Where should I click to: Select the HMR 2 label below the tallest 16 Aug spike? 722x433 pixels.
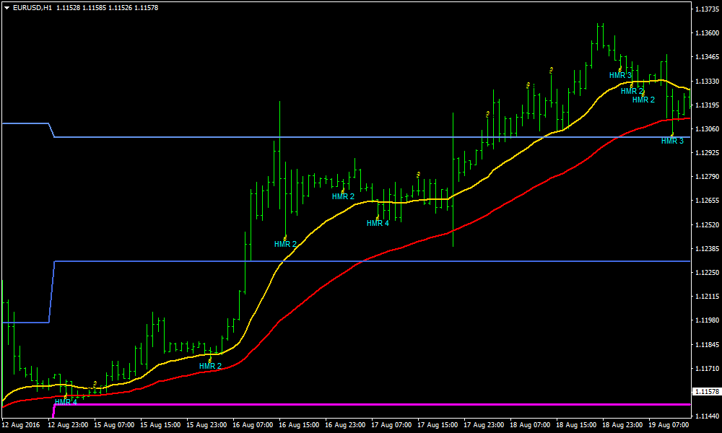pos(285,244)
